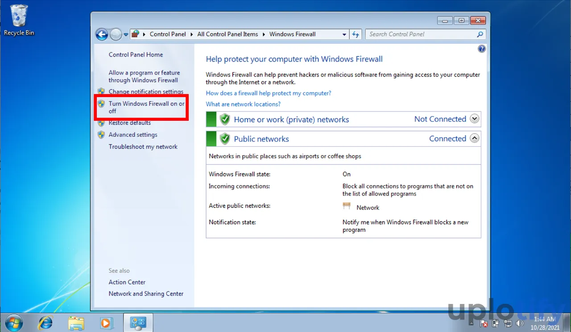571x332 pixels.
Task: Open How does a firewall help link
Action: (x=268, y=94)
